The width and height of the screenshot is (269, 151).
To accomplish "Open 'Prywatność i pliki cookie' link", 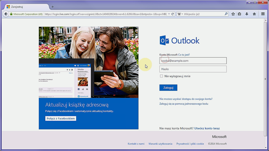I will tap(190, 144).
